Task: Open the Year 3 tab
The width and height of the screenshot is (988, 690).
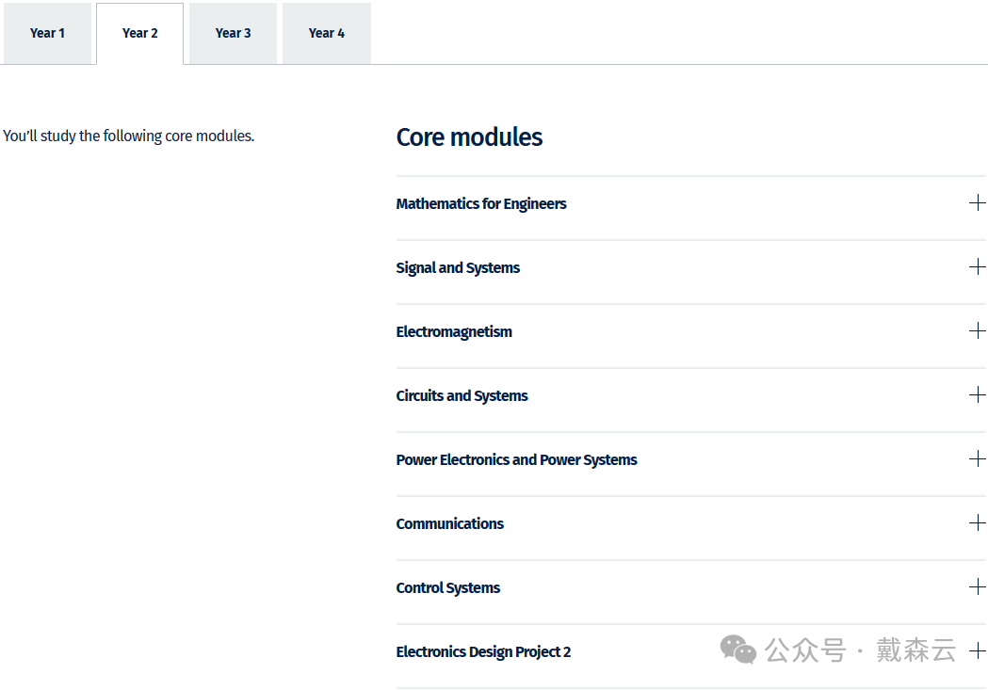Action: click(x=233, y=33)
